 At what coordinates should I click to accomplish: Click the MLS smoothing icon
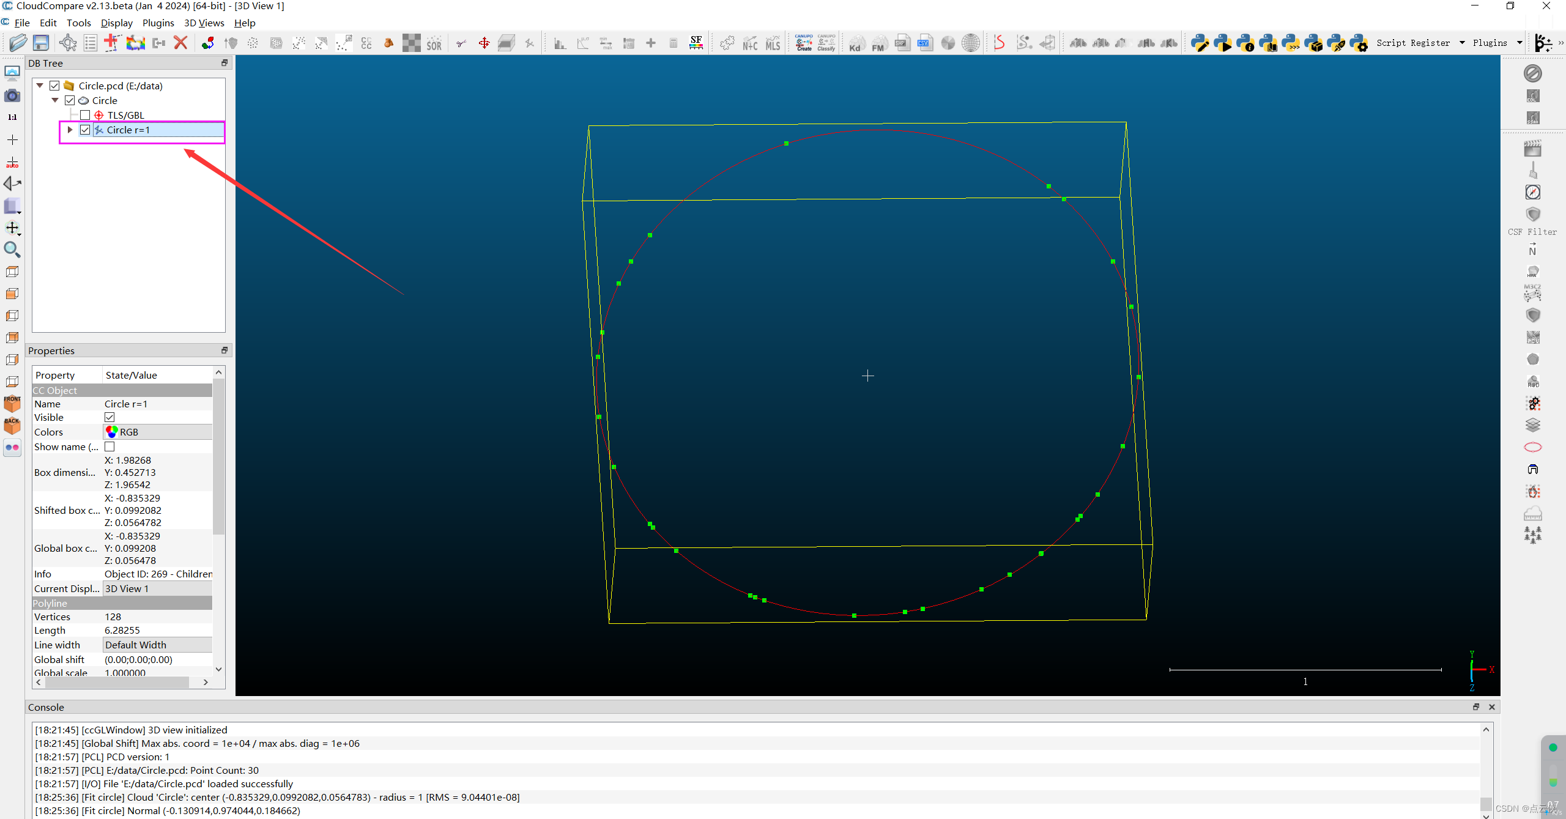point(773,43)
